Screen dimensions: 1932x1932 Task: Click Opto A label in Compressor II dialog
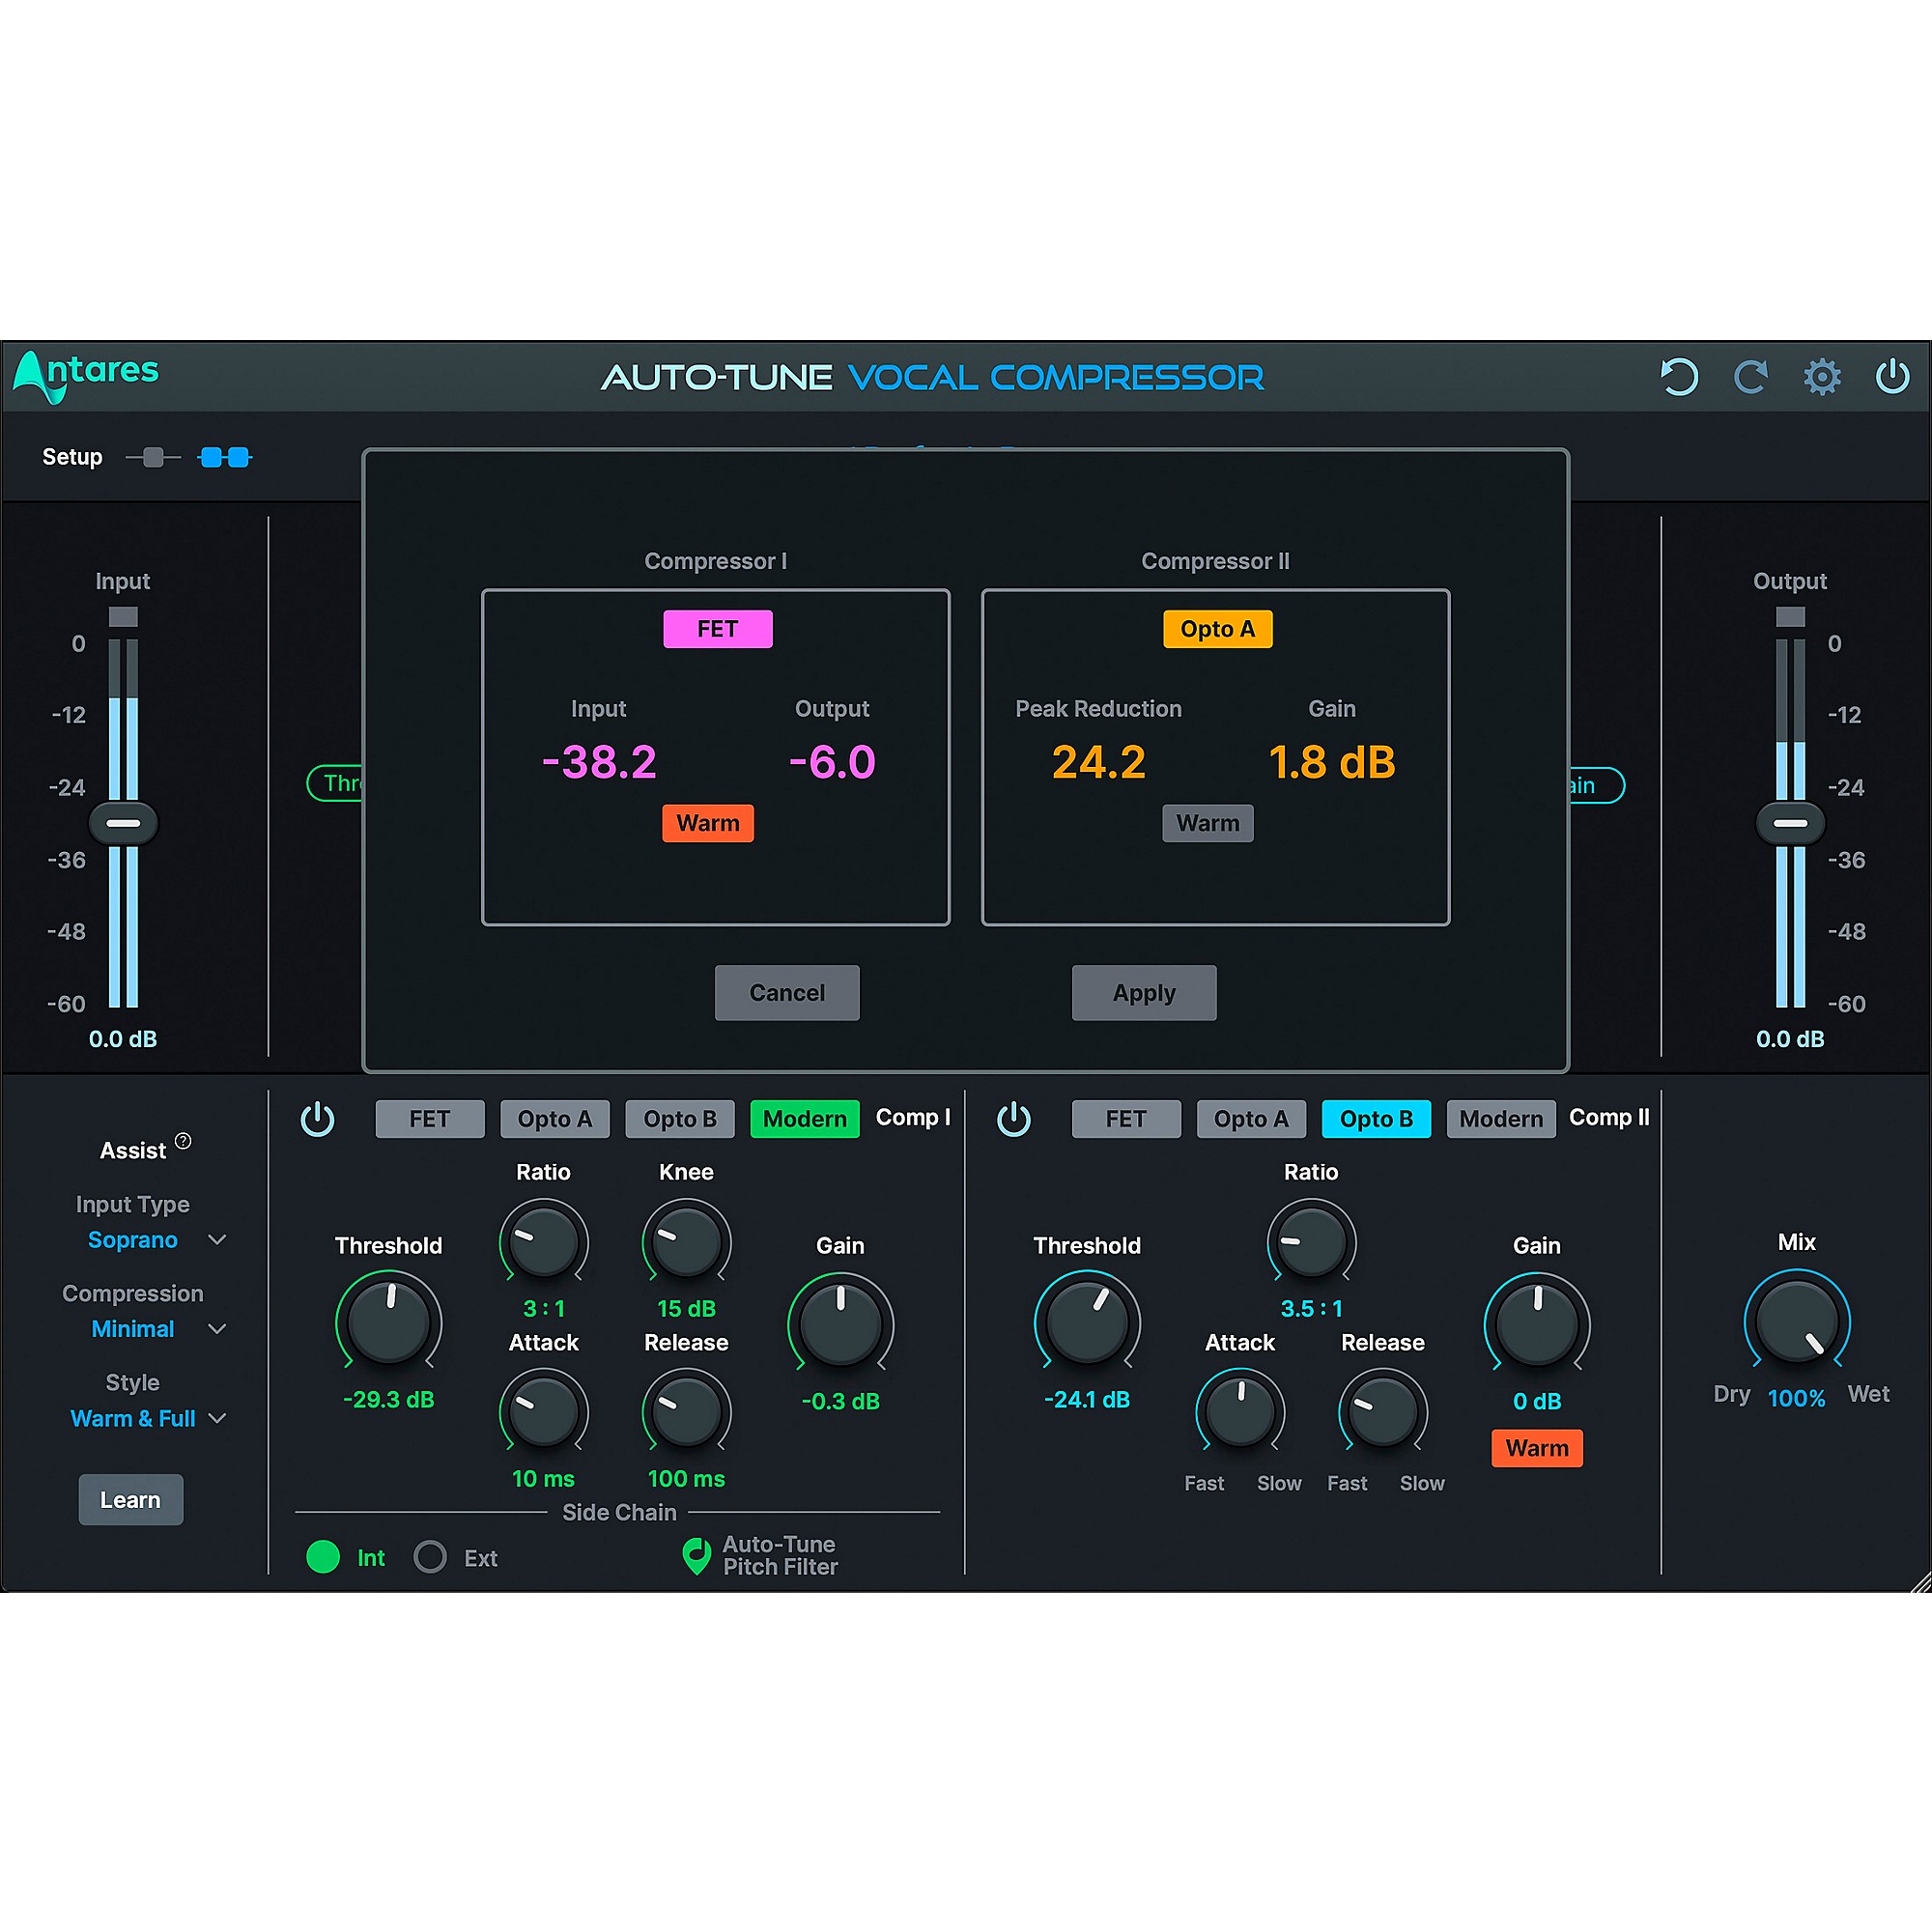(x=1218, y=629)
